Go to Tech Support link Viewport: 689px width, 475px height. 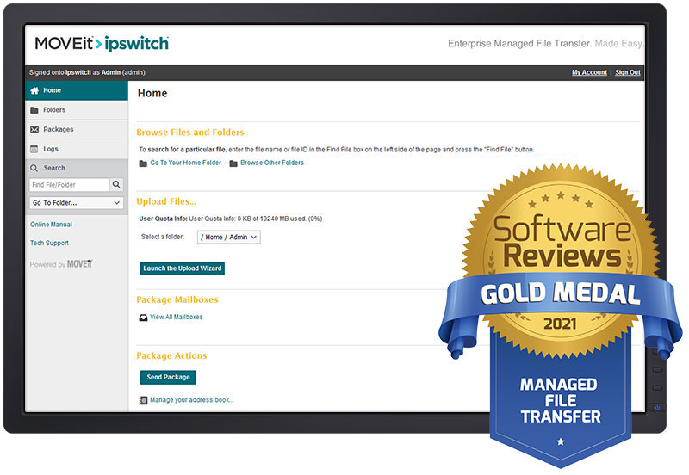[49, 244]
